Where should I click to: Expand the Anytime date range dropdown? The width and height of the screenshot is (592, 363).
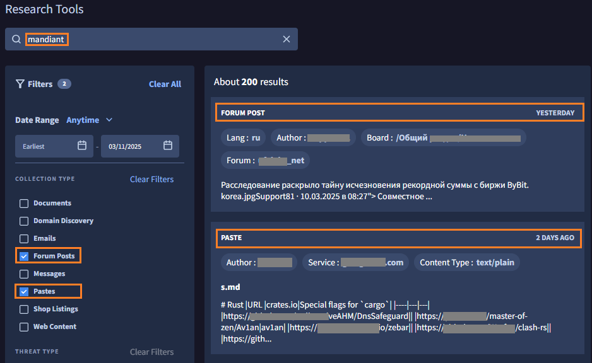tap(83, 120)
